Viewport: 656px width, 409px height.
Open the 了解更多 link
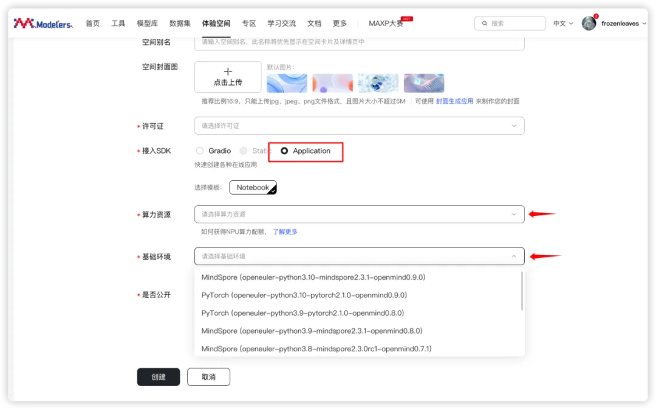click(x=285, y=232)
